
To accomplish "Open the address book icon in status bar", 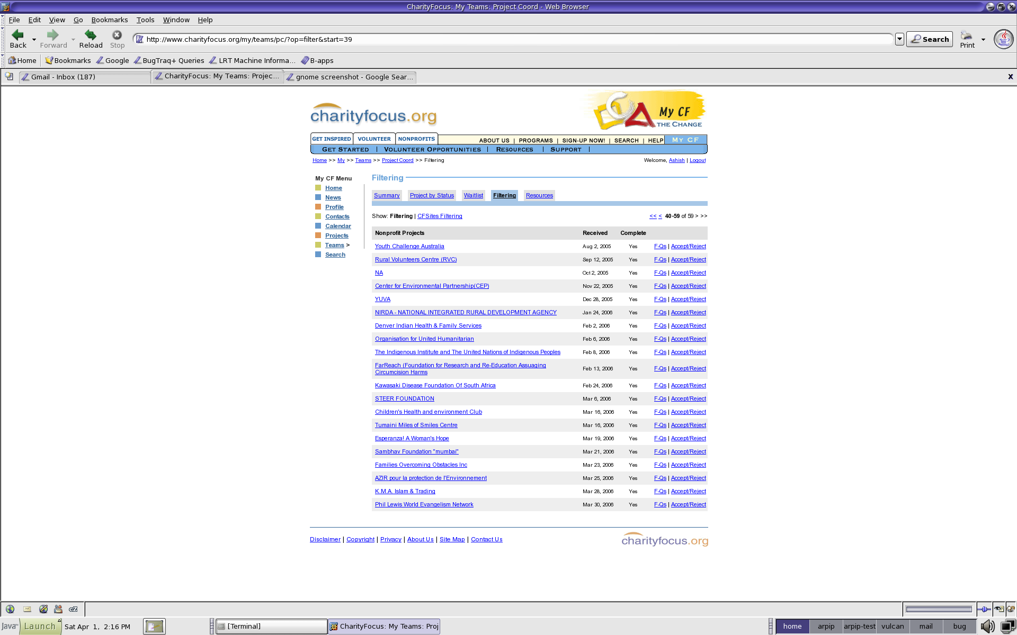I will coord(58,609).
